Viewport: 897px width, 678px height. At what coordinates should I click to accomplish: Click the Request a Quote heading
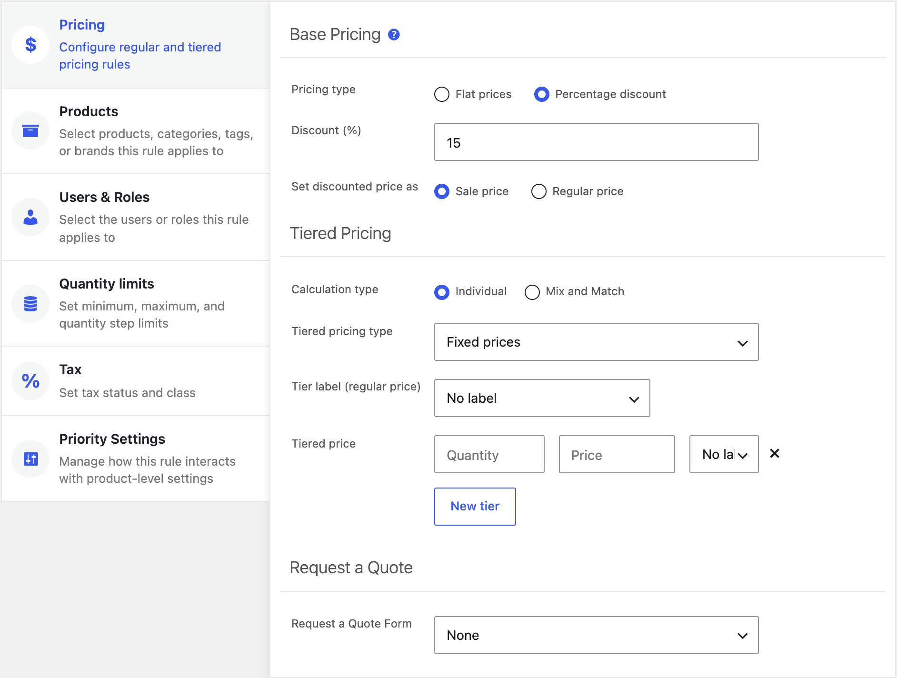pos(351,568)
